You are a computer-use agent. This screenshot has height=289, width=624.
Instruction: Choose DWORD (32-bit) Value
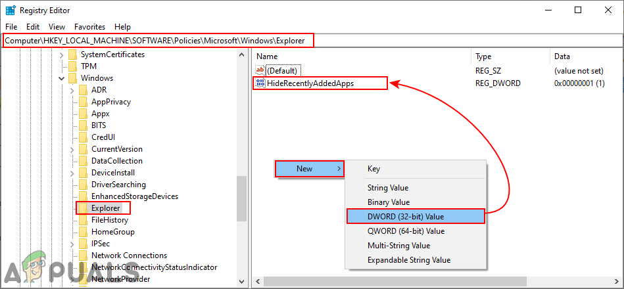click(x=416, y=217)
